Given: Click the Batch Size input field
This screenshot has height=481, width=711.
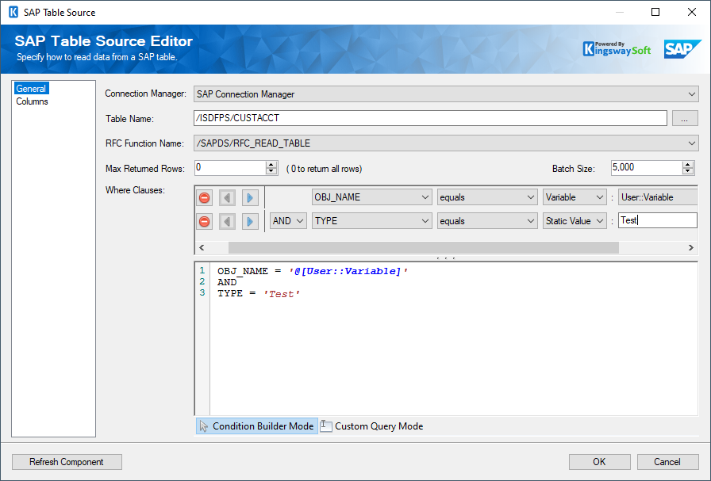Looking at the screenshot, I should pyautogui.click(x=646, y=167).
